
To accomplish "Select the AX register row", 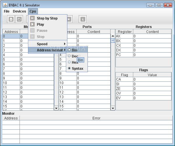I will coord(143,36).
